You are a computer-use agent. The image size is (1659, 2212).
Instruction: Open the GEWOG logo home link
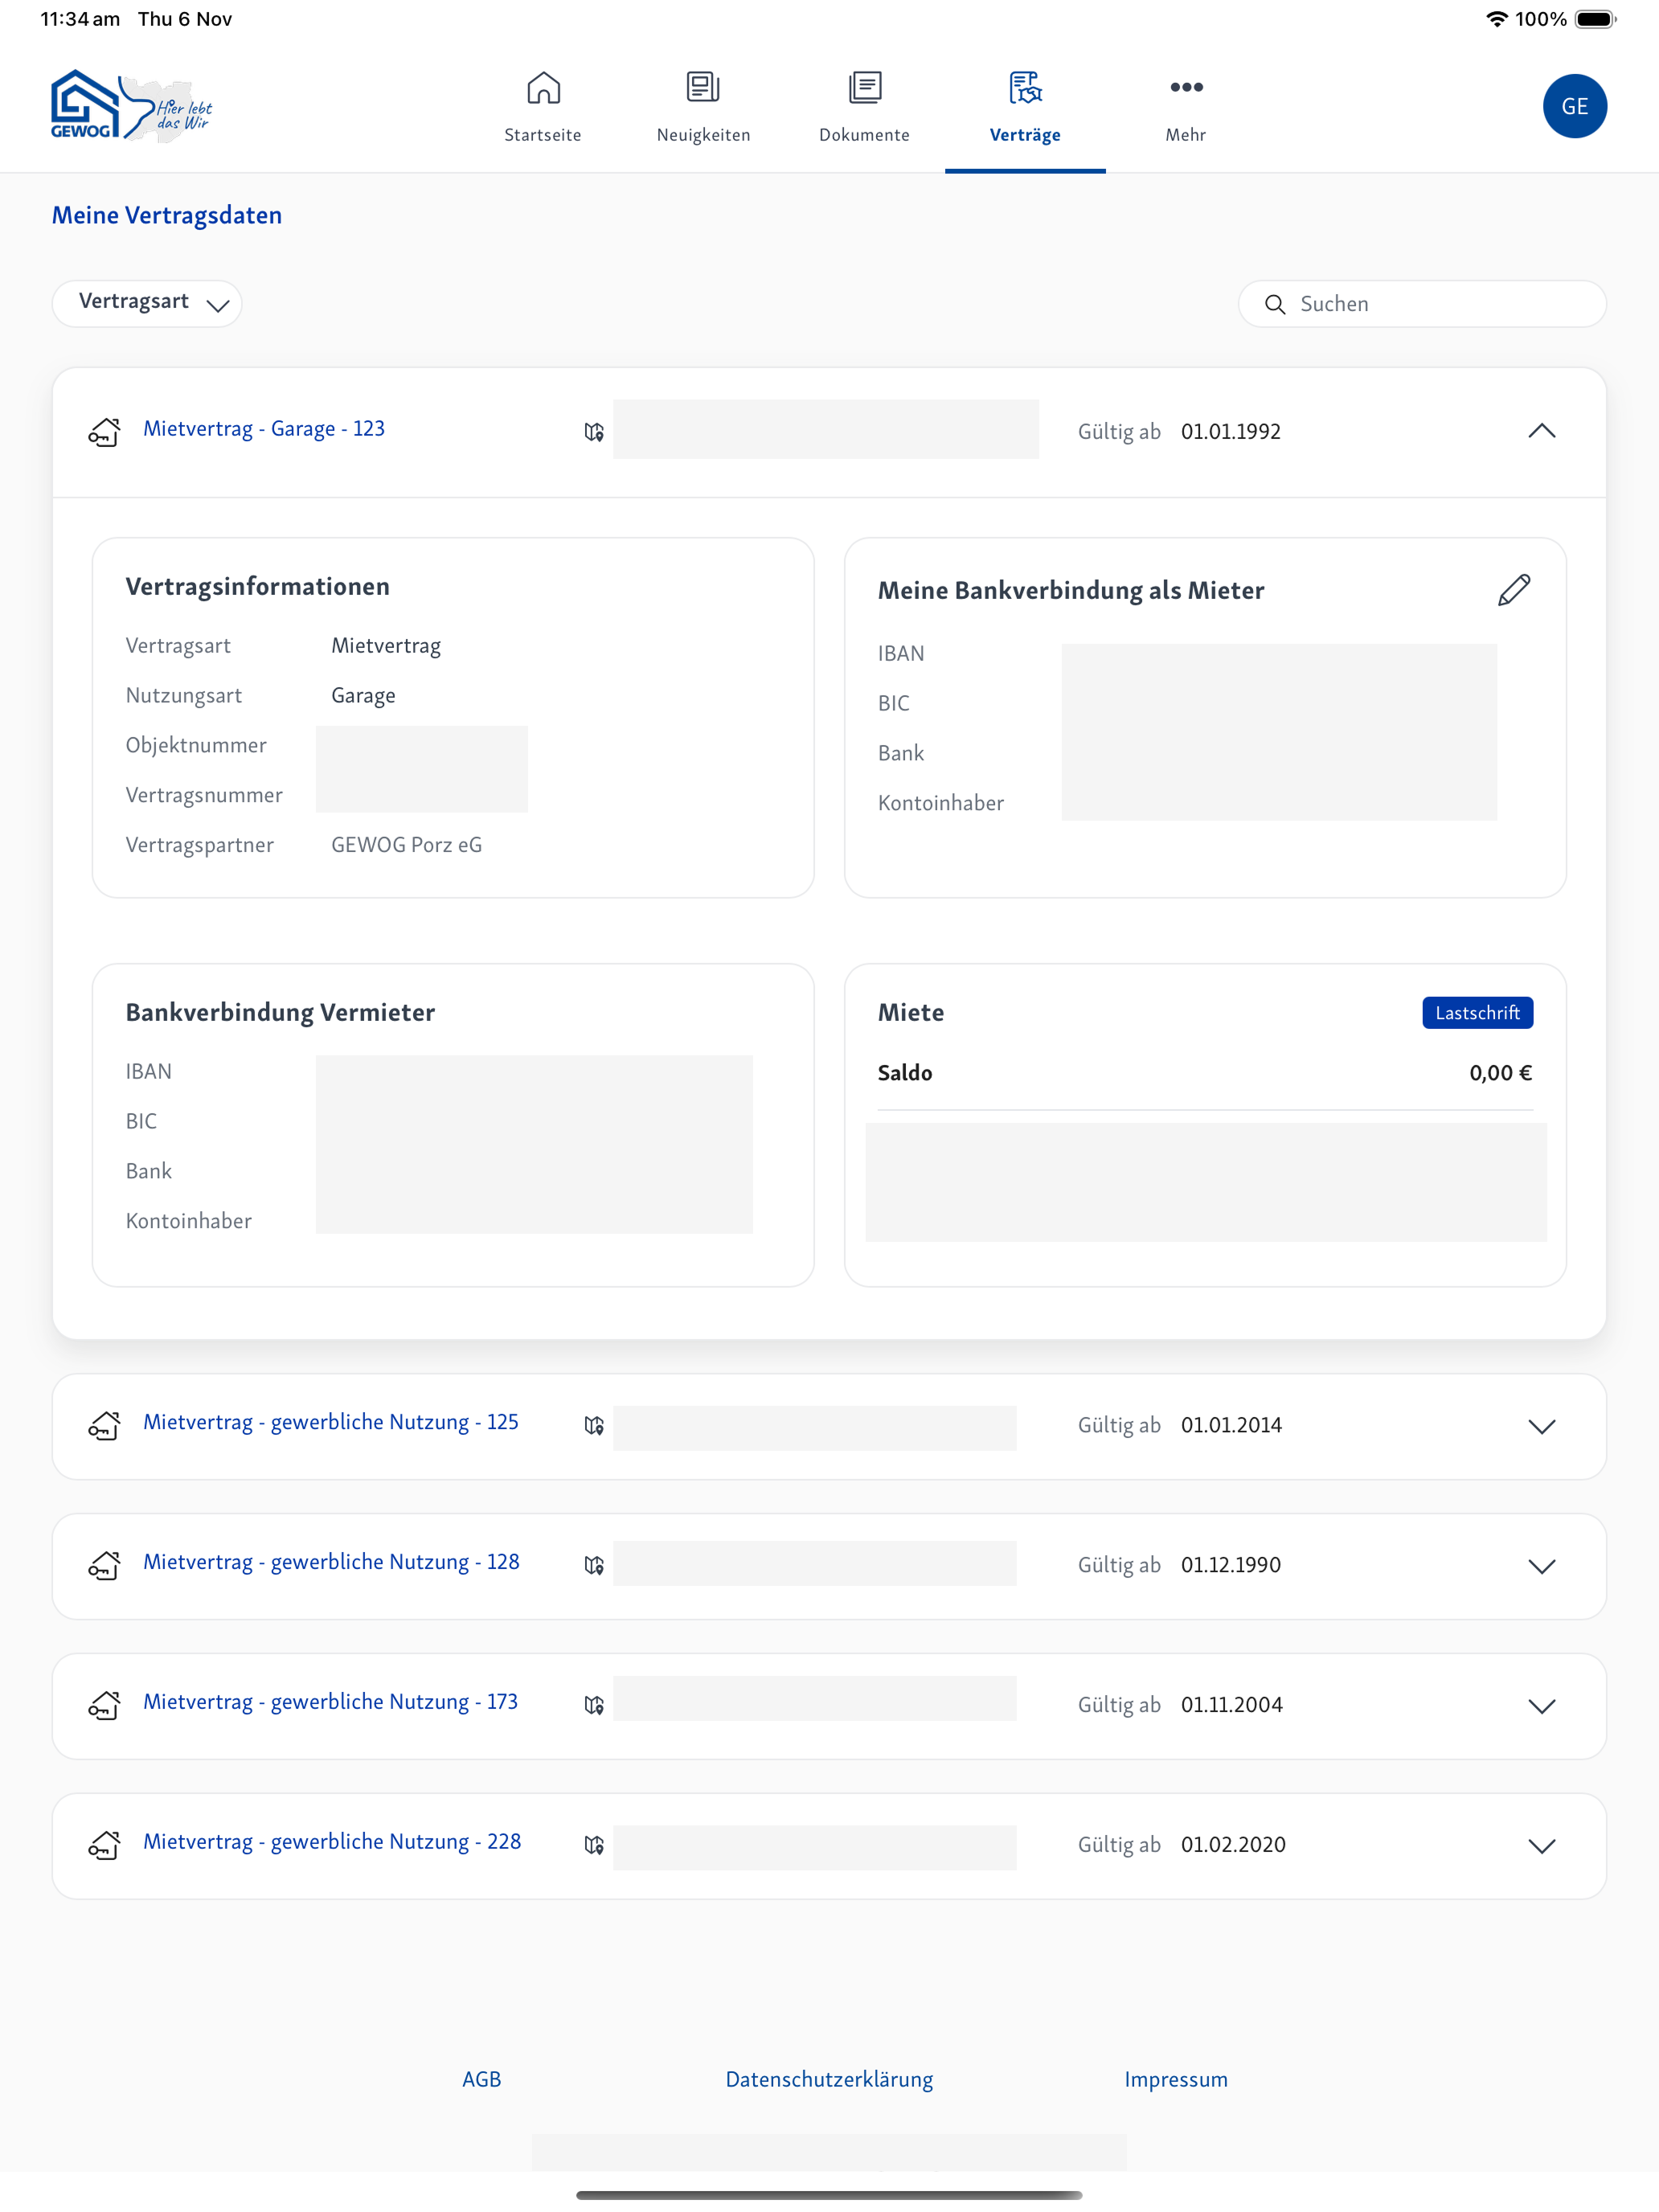pyautogui.click(x=131, y=106)
